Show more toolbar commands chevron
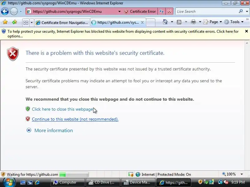The width and height of the screenshot is (250, 187). pos(247,19)
